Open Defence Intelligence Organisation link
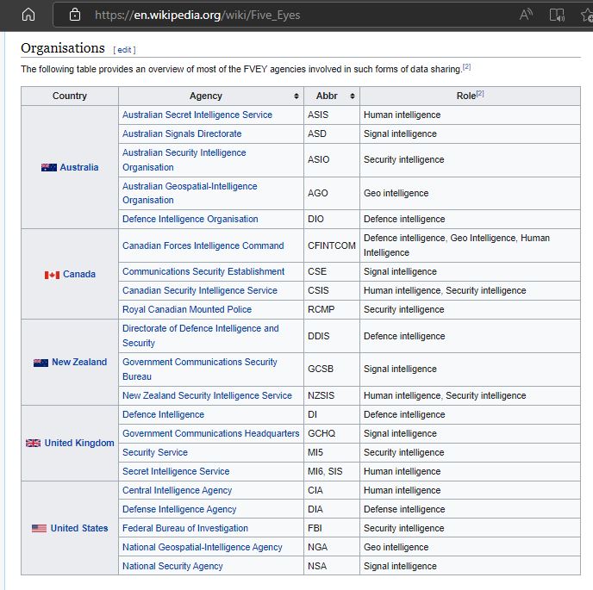This screenshot has width=593, height=590. (x=190, y=220)
